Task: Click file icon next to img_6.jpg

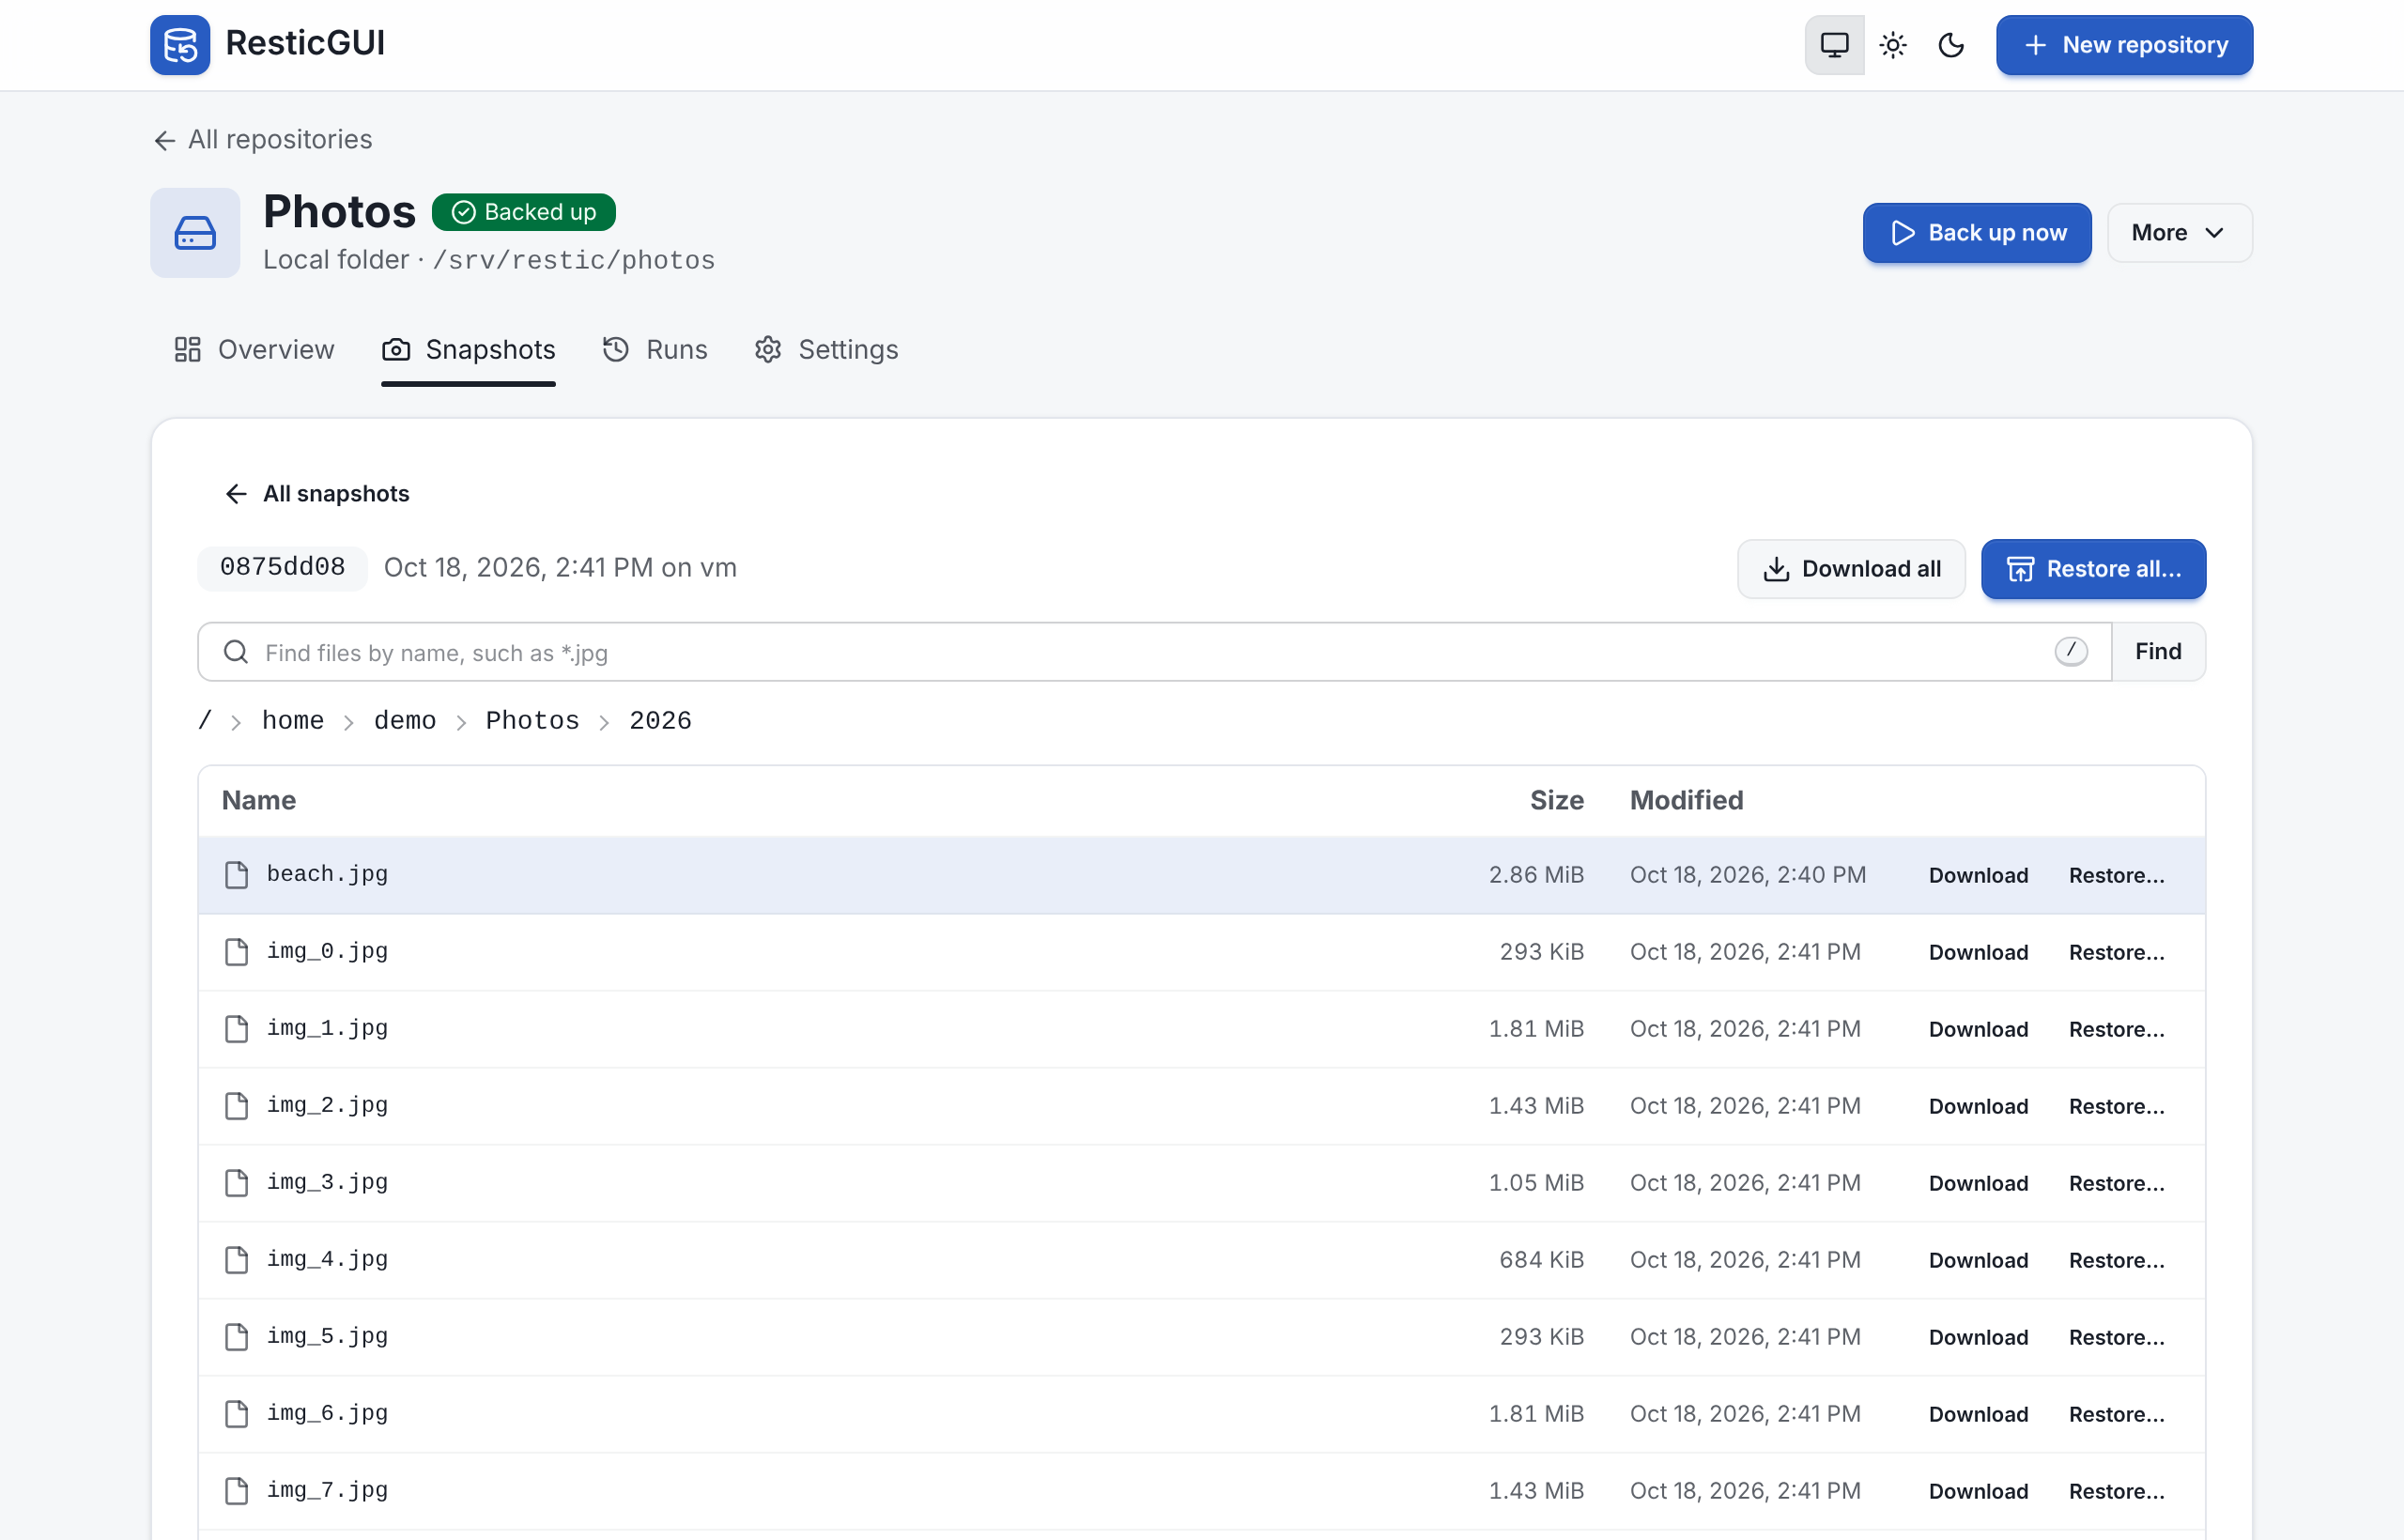Action: (237, 1414)
